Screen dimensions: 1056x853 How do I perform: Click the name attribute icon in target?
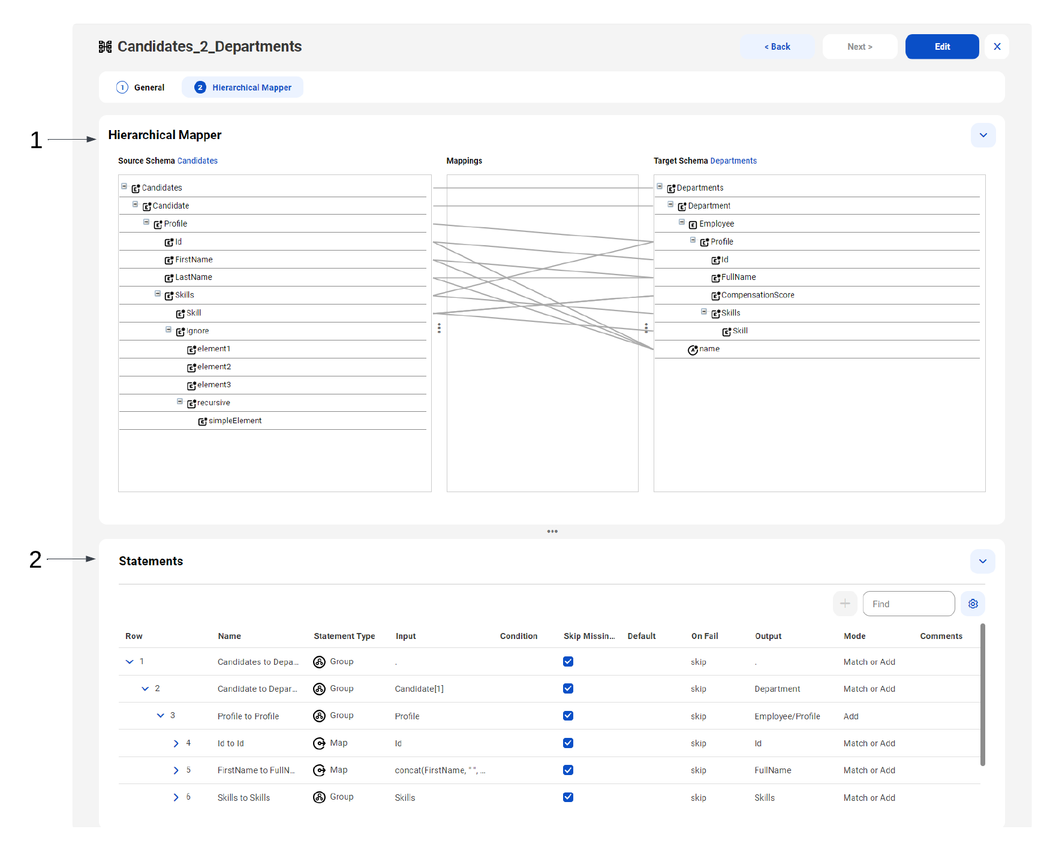click(x=693, y=349)
